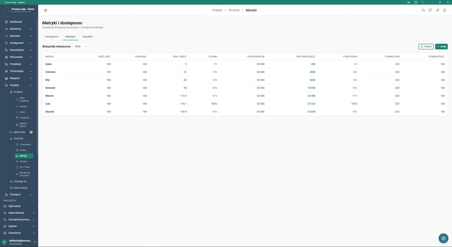
Task: Collapse the NARZĘDZIA section
Action: [x=19, y=200]
